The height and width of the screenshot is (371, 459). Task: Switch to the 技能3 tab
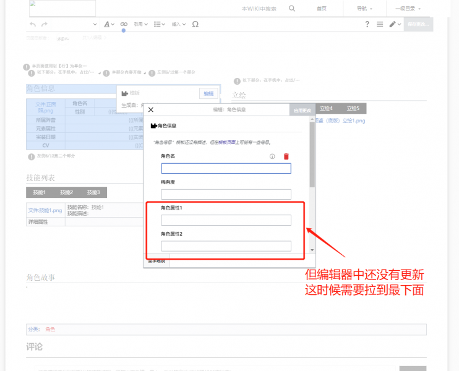tap(93, 192)
